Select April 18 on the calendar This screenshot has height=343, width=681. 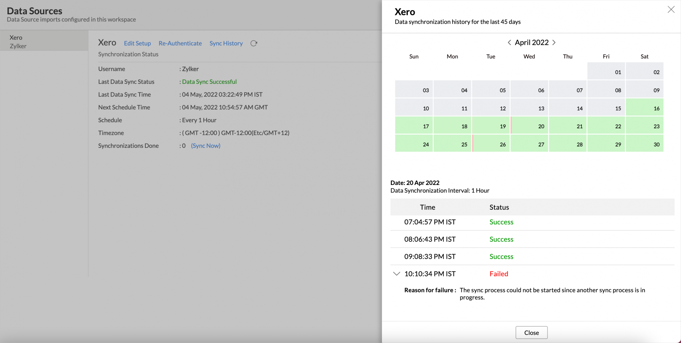453,125
